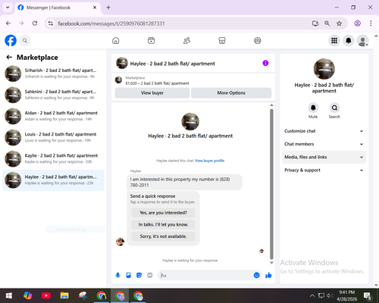Screen dimensions: 379x303
Task: Open the Chrome three-dot menu
Action: (x=371, y=23)
